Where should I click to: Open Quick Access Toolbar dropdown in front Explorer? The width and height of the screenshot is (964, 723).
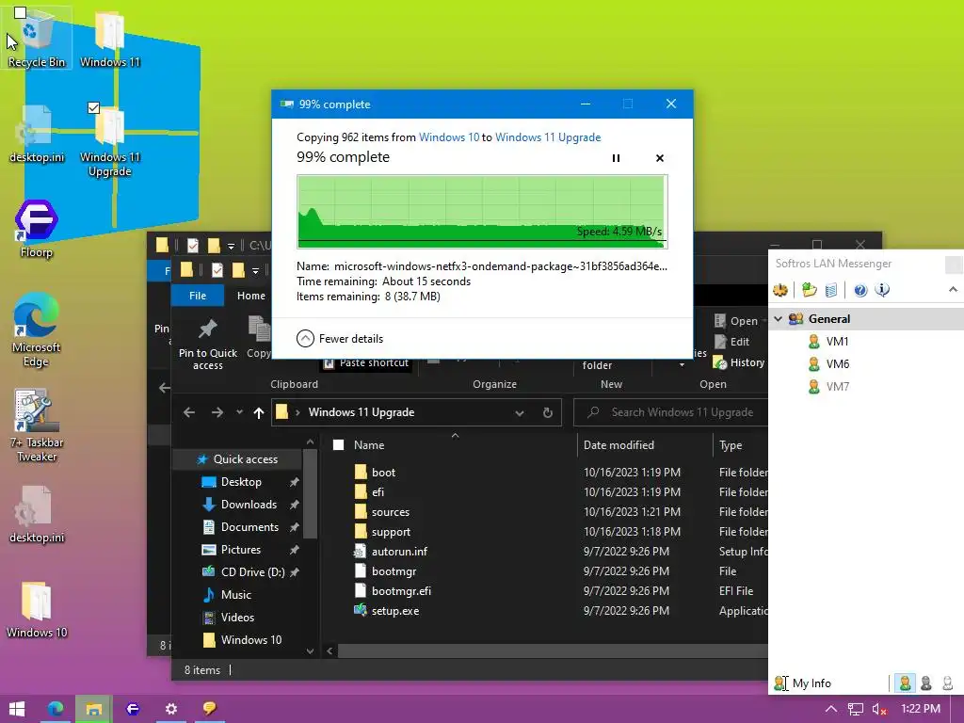[255, 270]
